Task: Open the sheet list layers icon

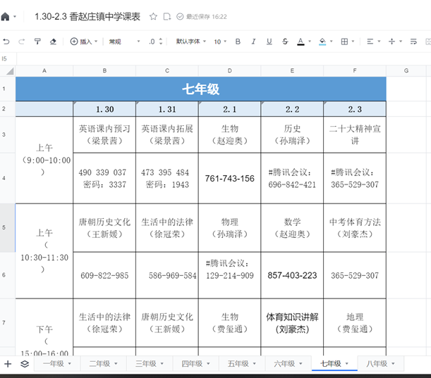Action: tap(25, 364)
